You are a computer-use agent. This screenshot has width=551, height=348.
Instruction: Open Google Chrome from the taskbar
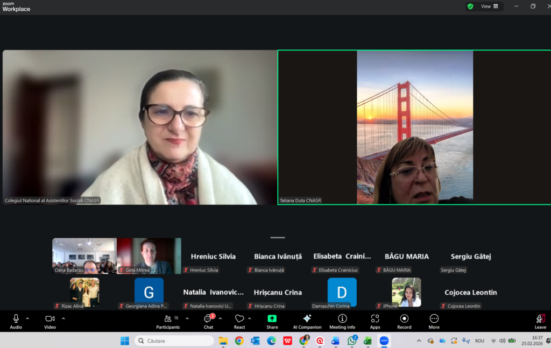tap(239, 340)
